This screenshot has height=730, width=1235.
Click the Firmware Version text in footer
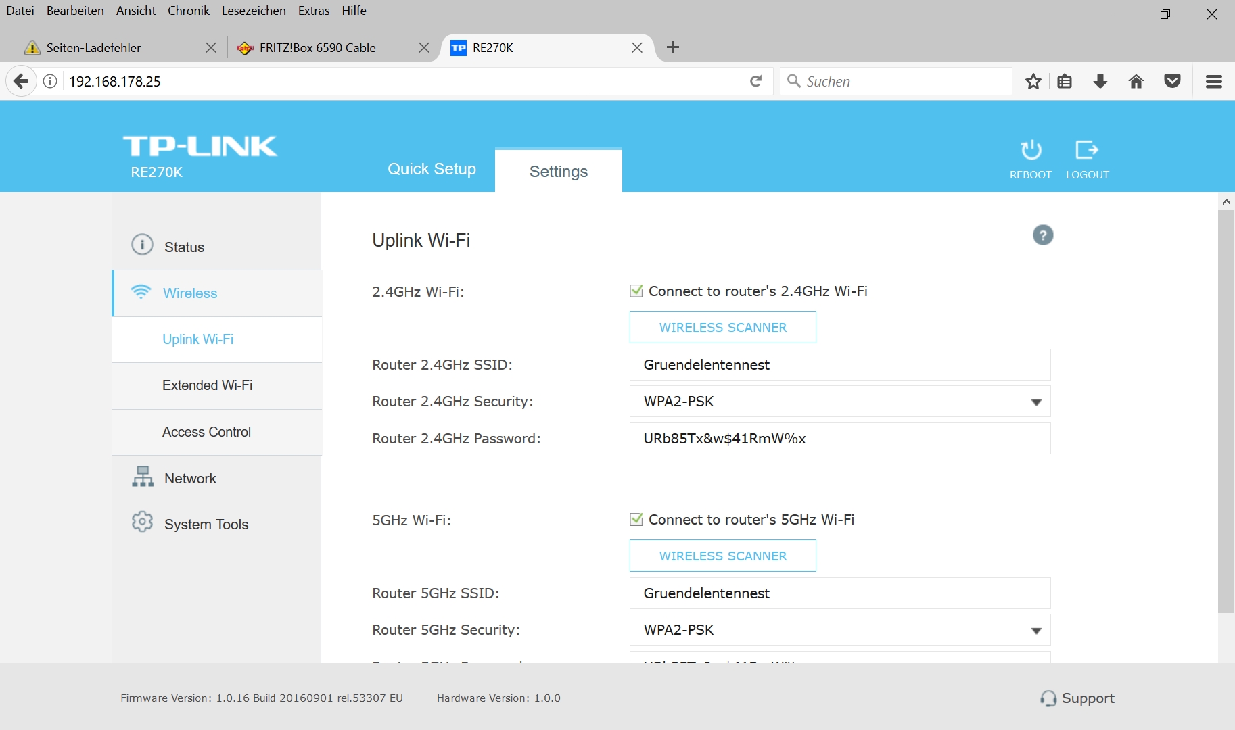click(262, 698)
